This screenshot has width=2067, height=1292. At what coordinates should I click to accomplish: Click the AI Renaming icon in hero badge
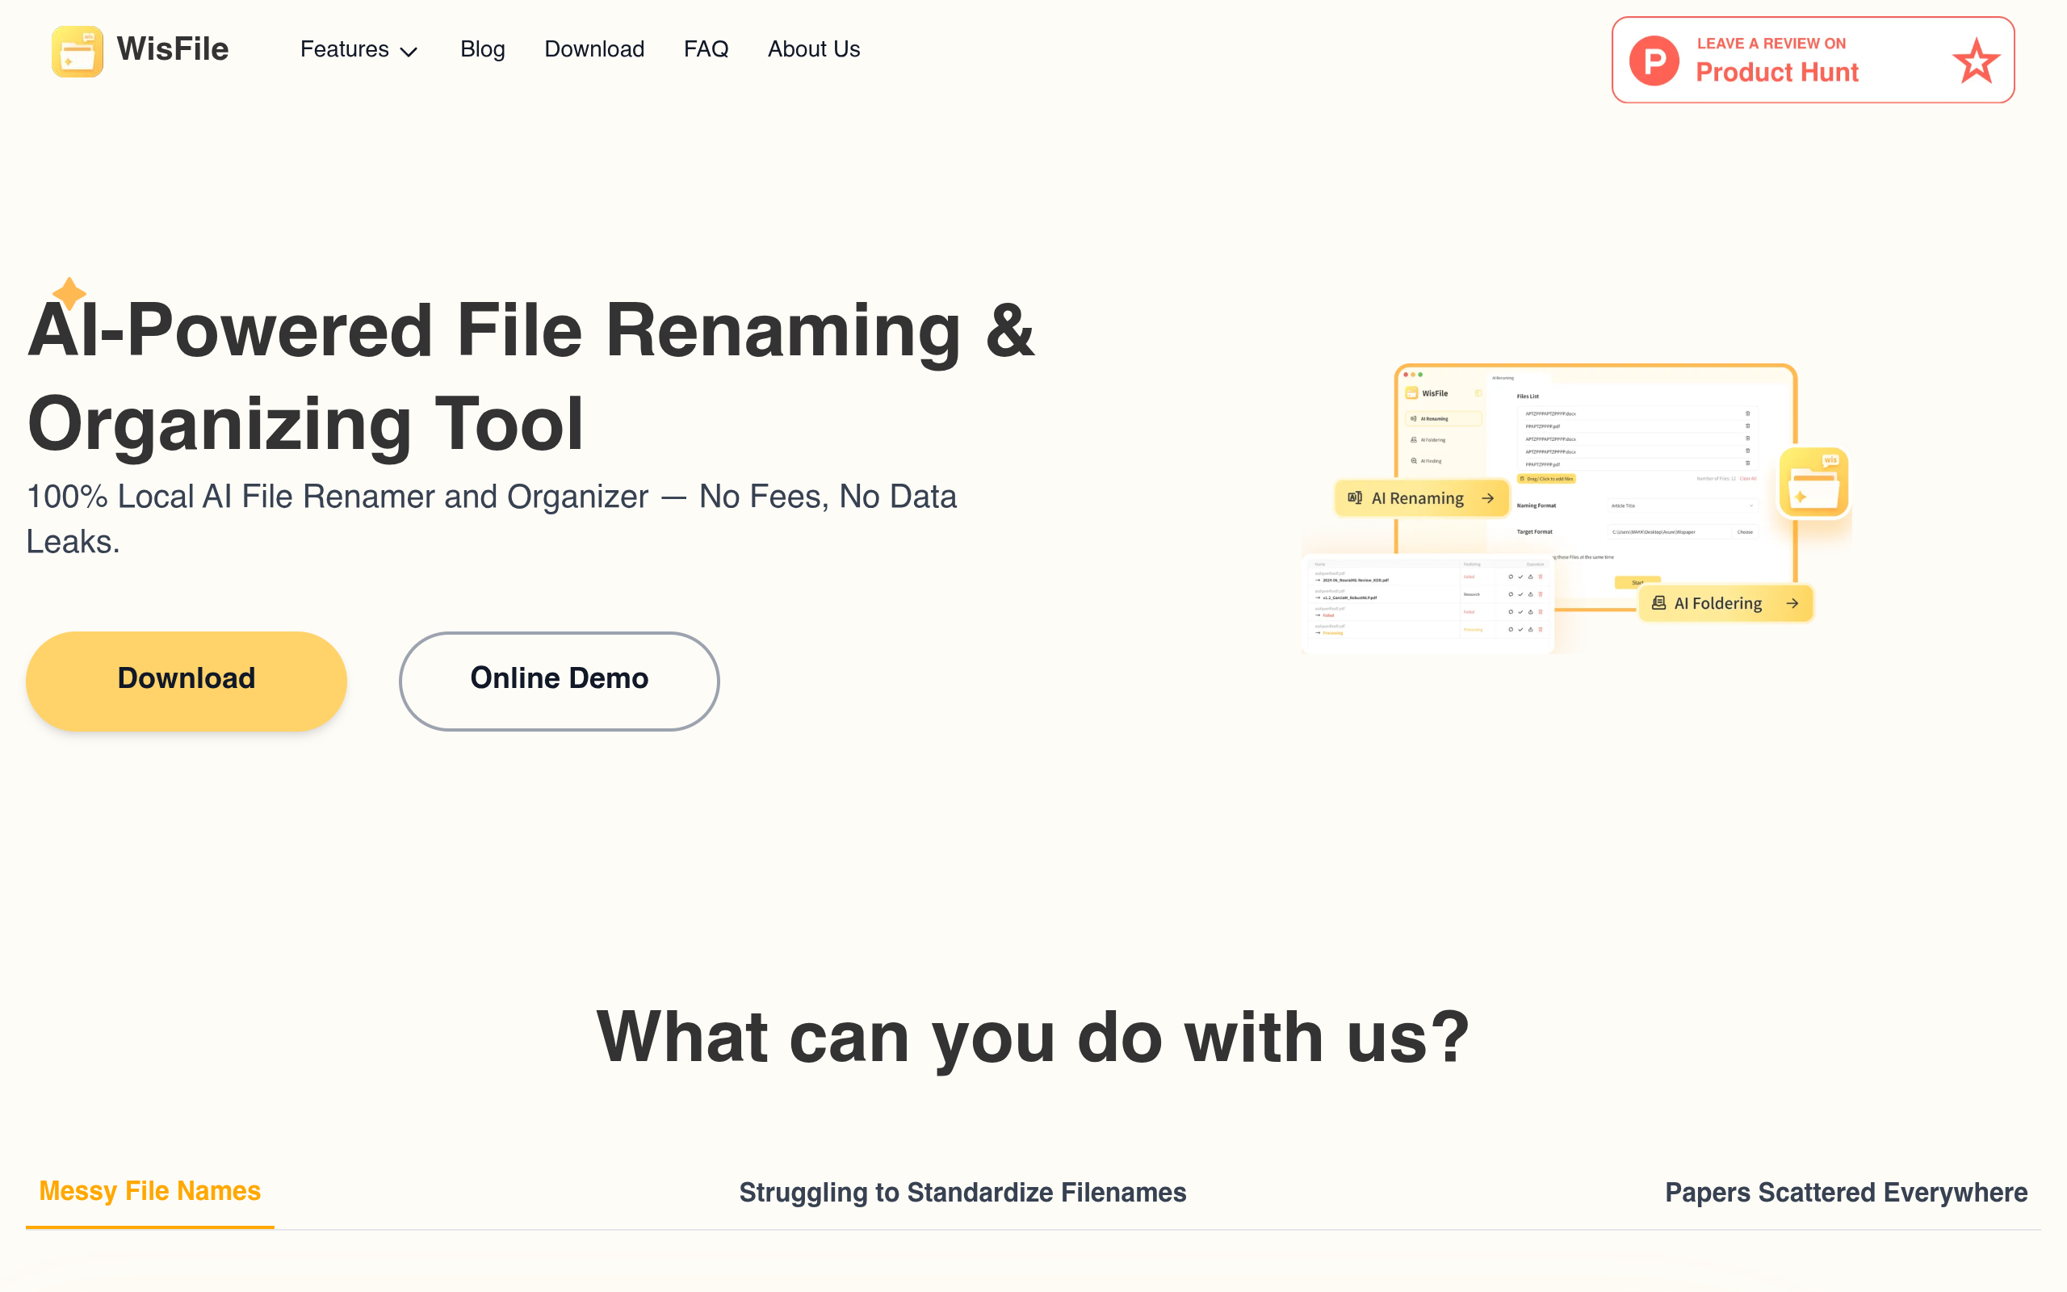(1355, 497)
